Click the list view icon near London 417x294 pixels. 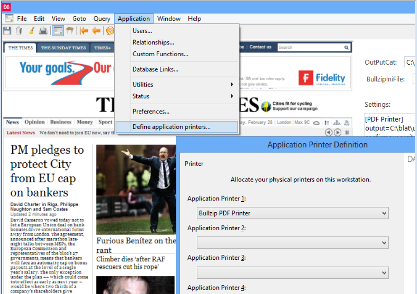click(x=327, y=123)
